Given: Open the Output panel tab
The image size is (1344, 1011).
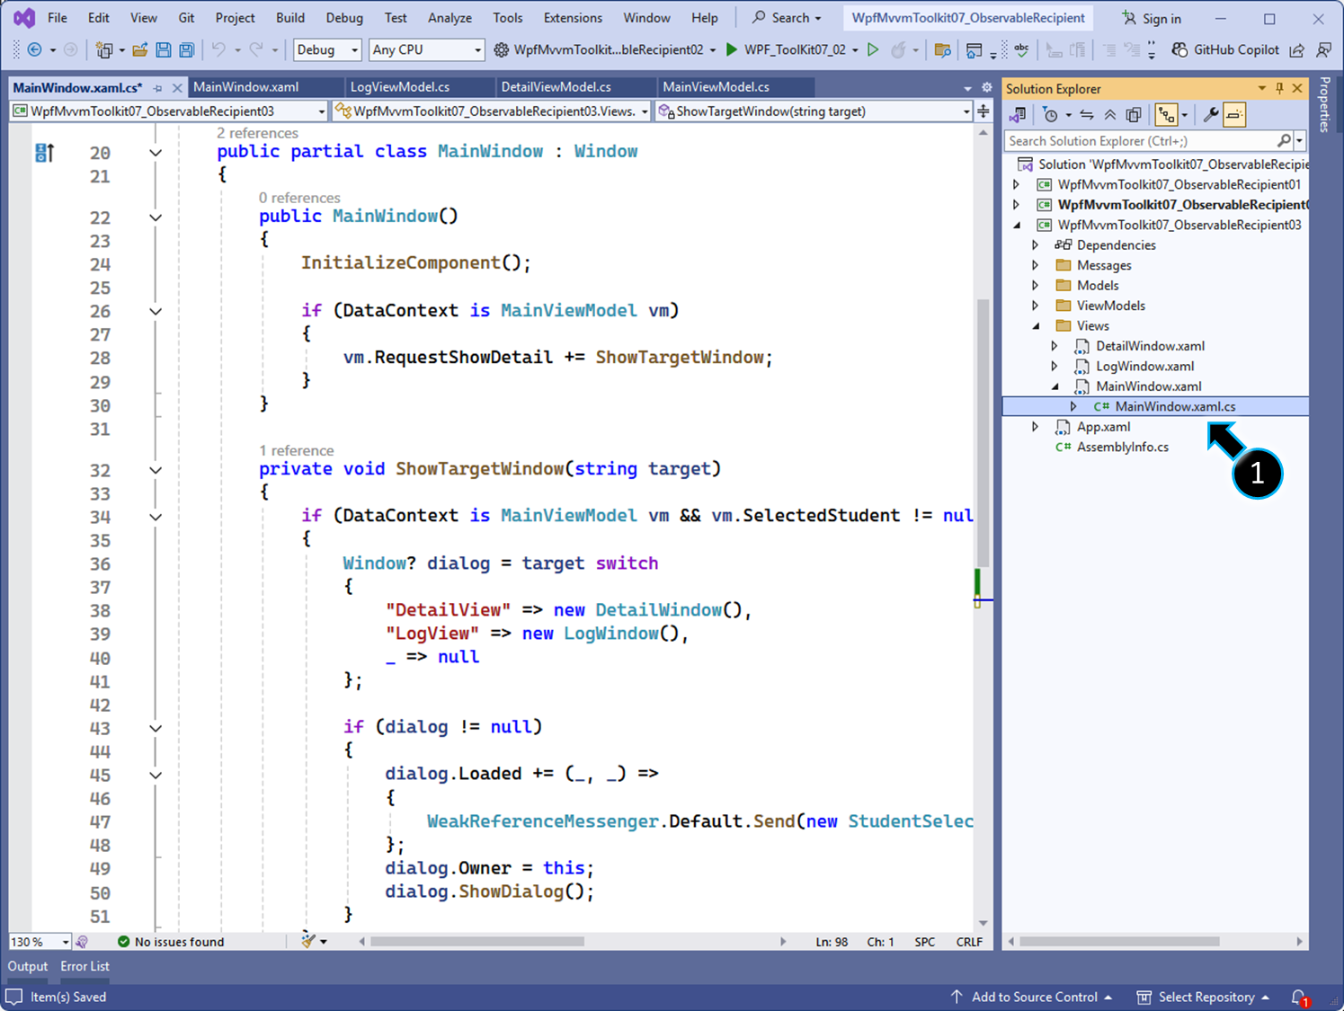Looking at the screenshot, I should coord(28,966).
